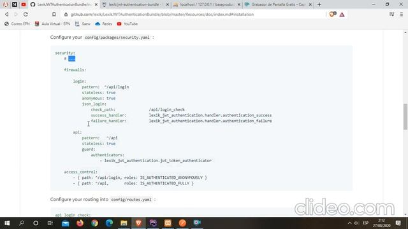408x229 pixels.
Task: Open Cortana circle icon
Action: 36,223
